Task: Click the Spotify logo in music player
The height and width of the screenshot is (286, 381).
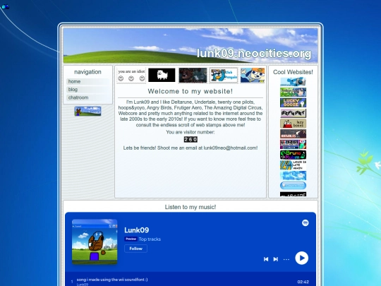Action: point(306,222)
